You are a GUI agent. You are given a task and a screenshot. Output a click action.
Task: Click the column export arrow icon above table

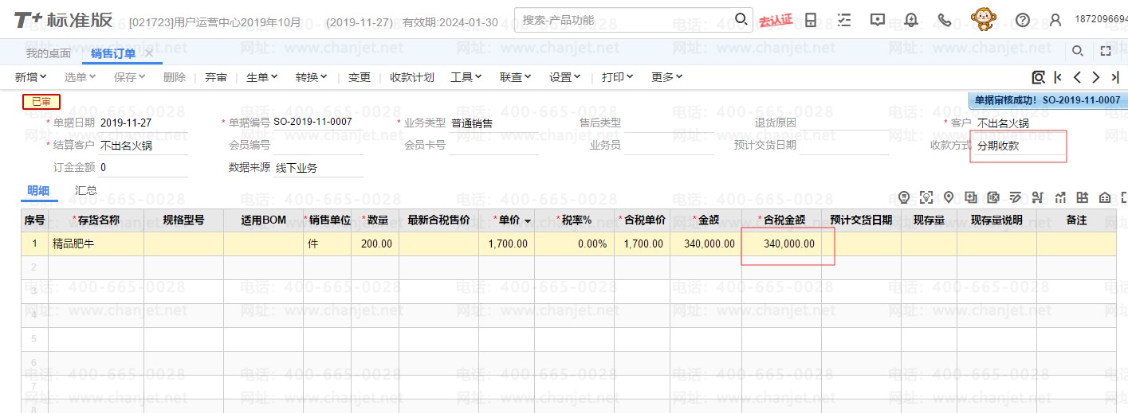[x=1083, y=197]
